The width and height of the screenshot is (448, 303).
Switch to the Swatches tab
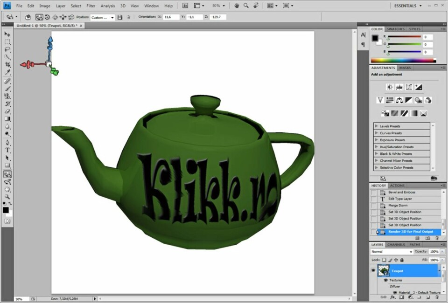point(395,29)
